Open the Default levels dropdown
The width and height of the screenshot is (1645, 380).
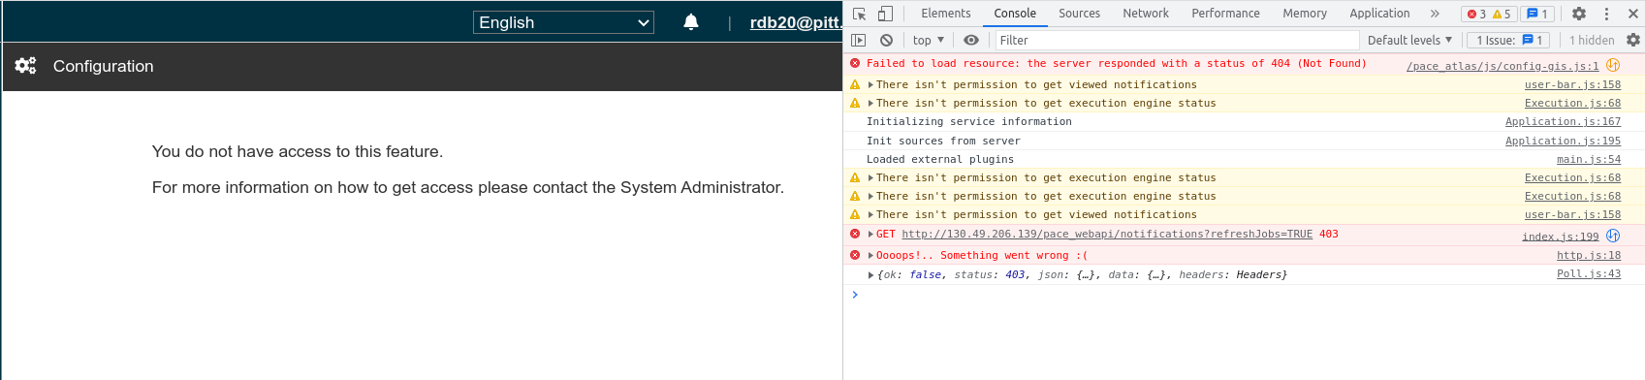(1409, 40)
